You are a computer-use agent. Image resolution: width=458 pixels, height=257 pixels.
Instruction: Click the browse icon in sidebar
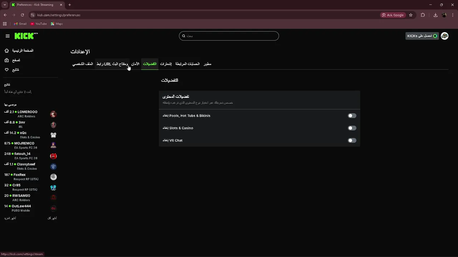click(x=7, y=60)
